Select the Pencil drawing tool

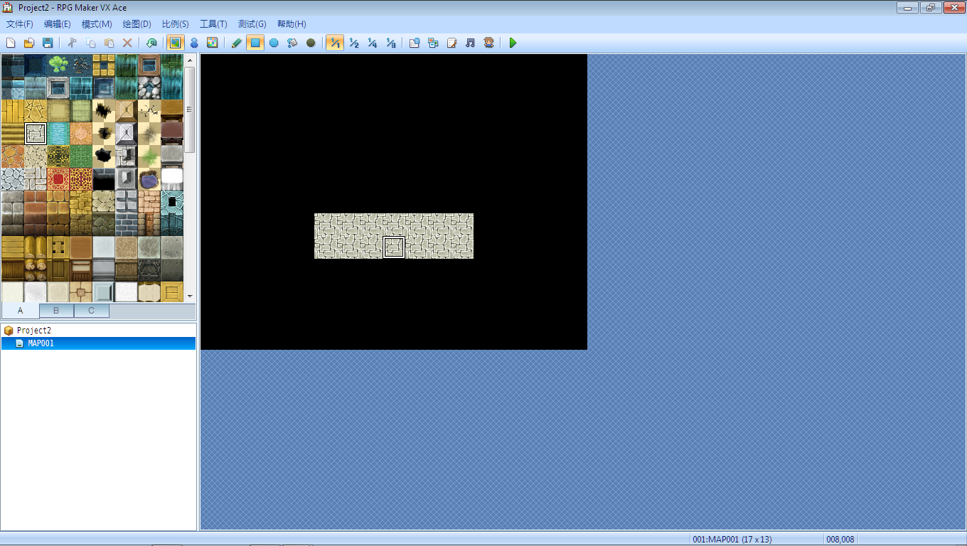click(237, 43)
